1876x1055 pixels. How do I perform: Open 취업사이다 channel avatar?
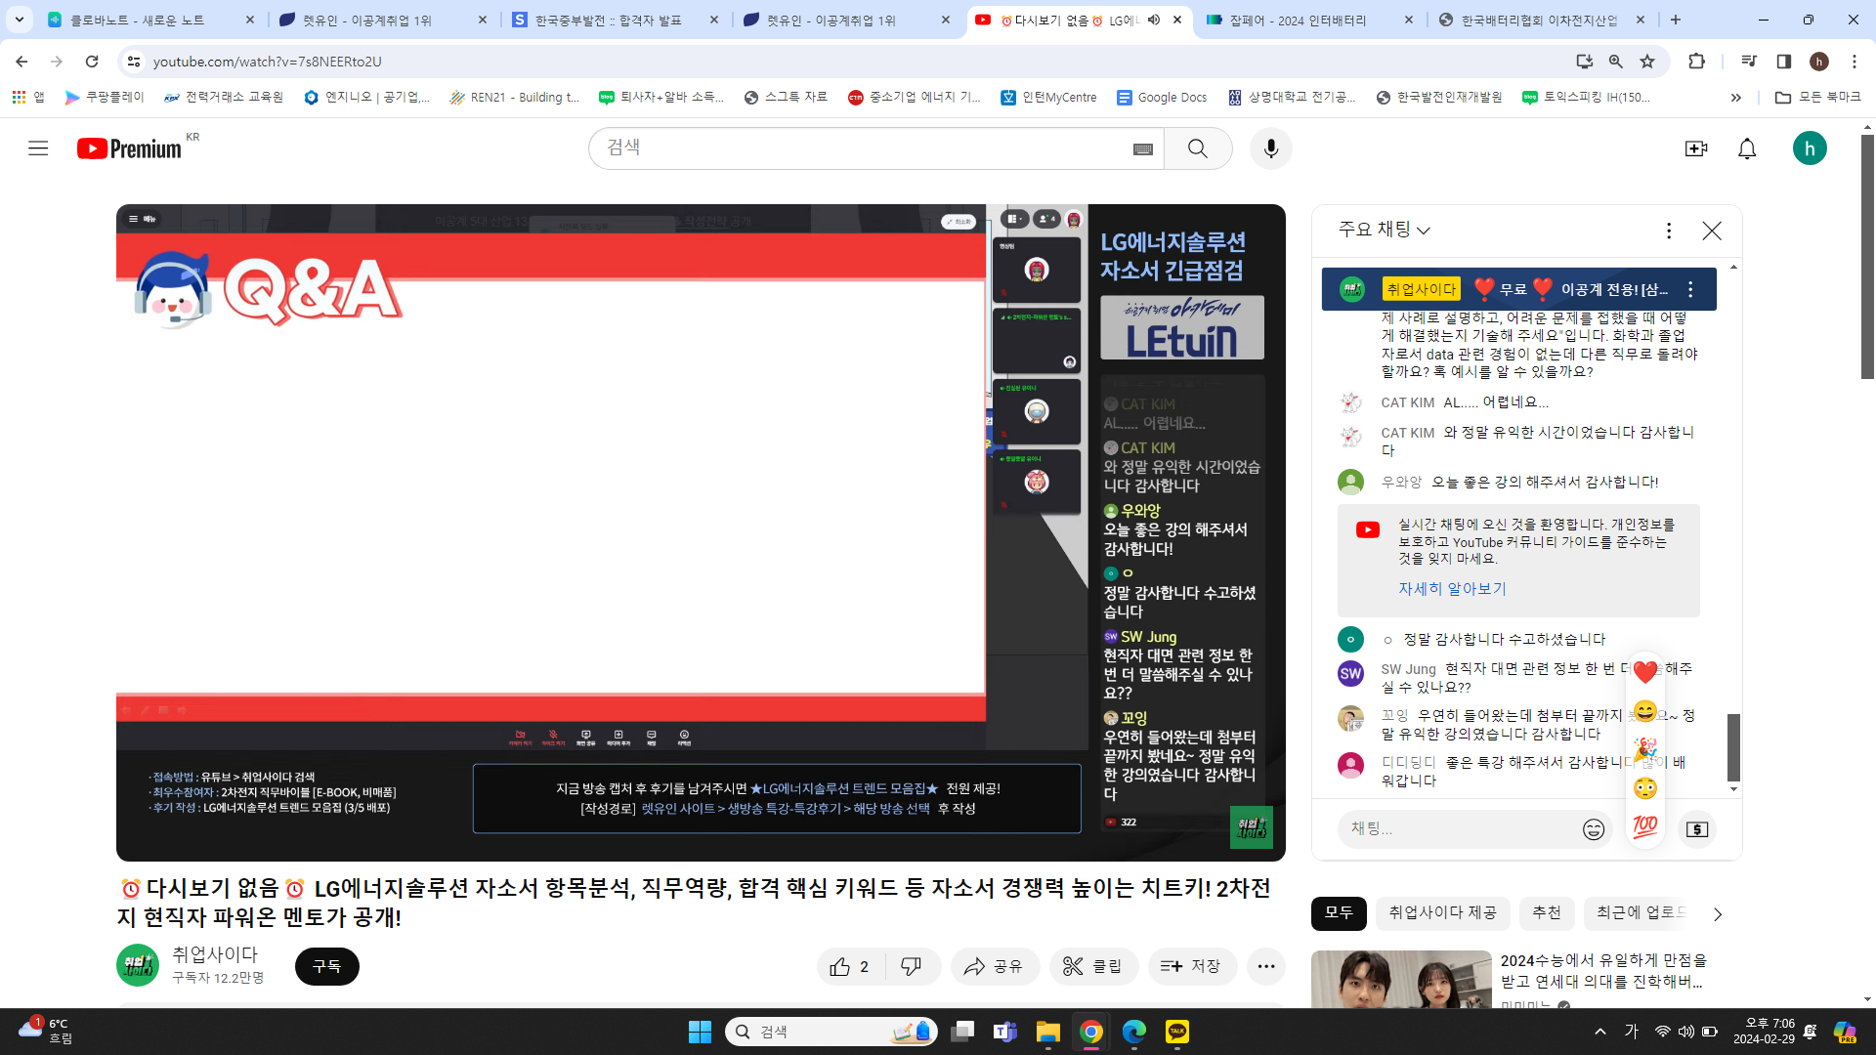[138, 965]
